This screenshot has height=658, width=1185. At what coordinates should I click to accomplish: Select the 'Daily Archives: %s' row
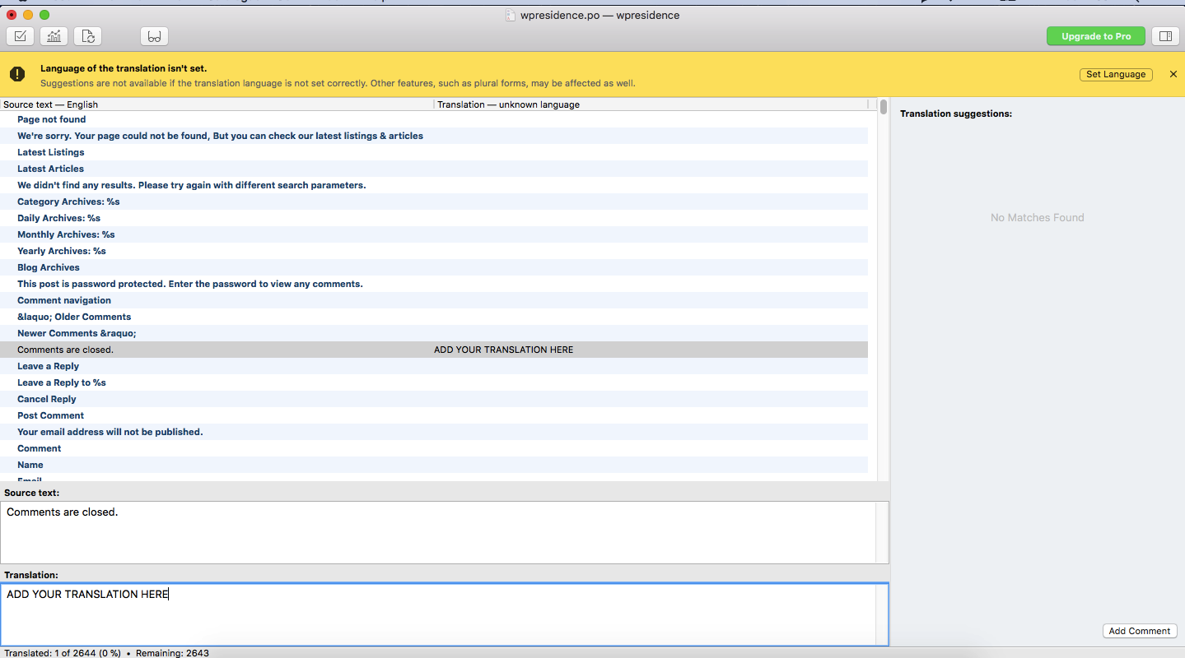coord(434,218)
